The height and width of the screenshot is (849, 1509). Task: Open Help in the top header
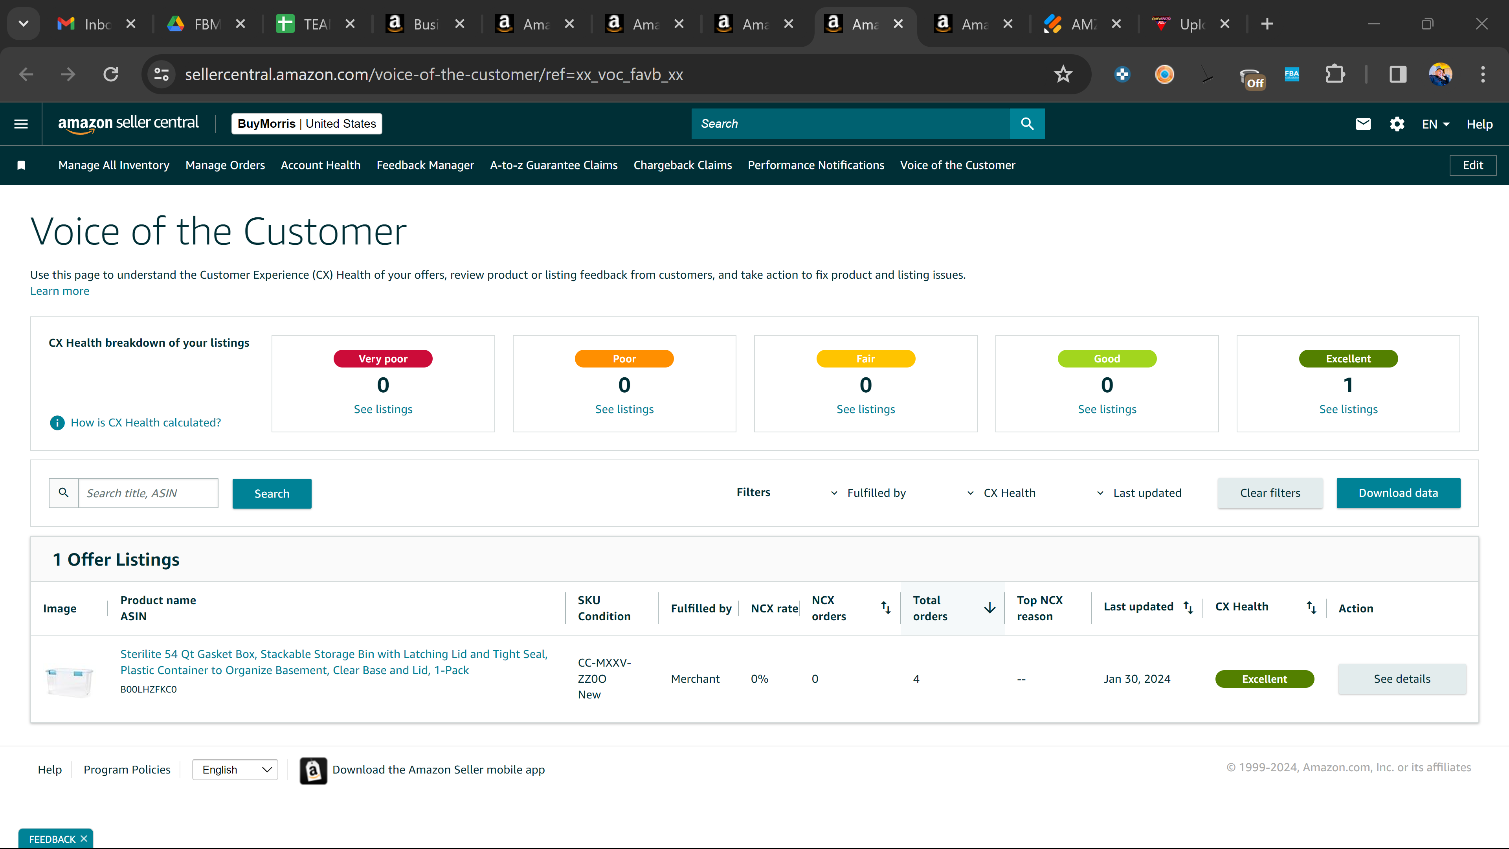point(1480,124)
